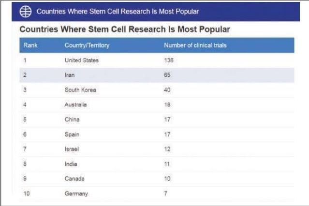Click the Australia country cell
309x206 pixels.
point(76,105)
